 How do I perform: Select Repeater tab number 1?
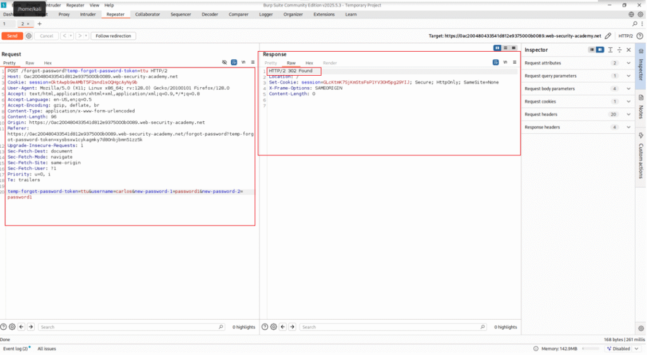tap(4, 24)
